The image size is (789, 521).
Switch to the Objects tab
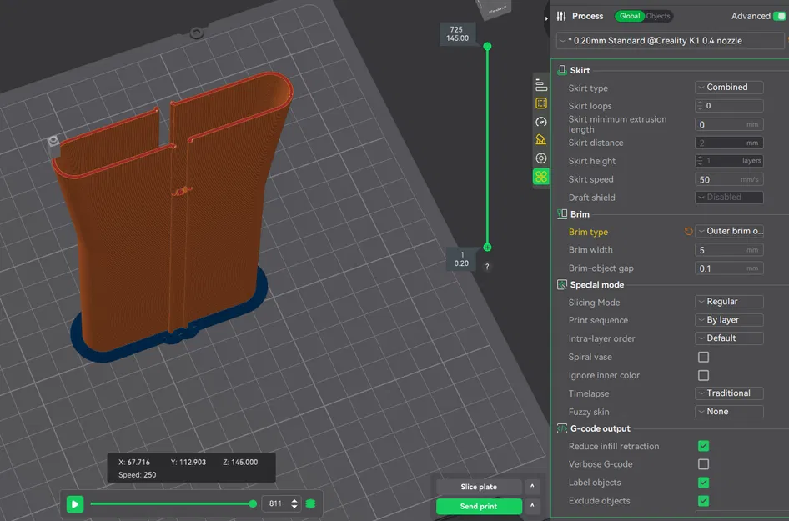658,16
